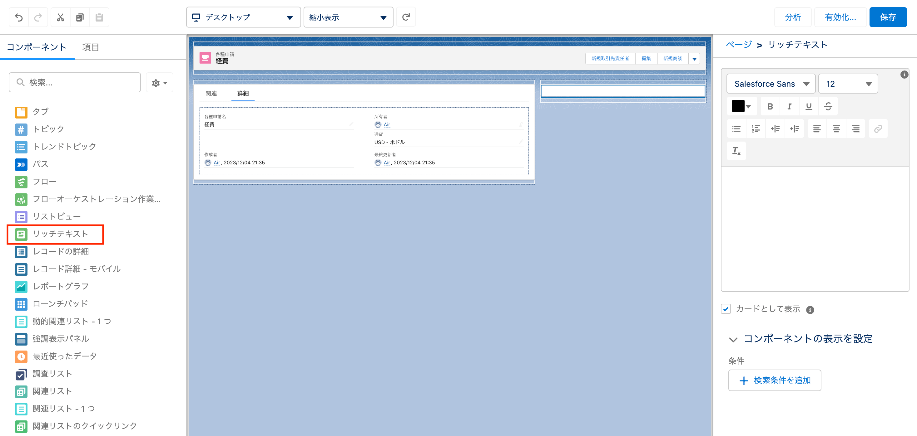Open the Salesforce Sans font dropdown
This screenshot has width=917, height=436.
tap(771, 84)
